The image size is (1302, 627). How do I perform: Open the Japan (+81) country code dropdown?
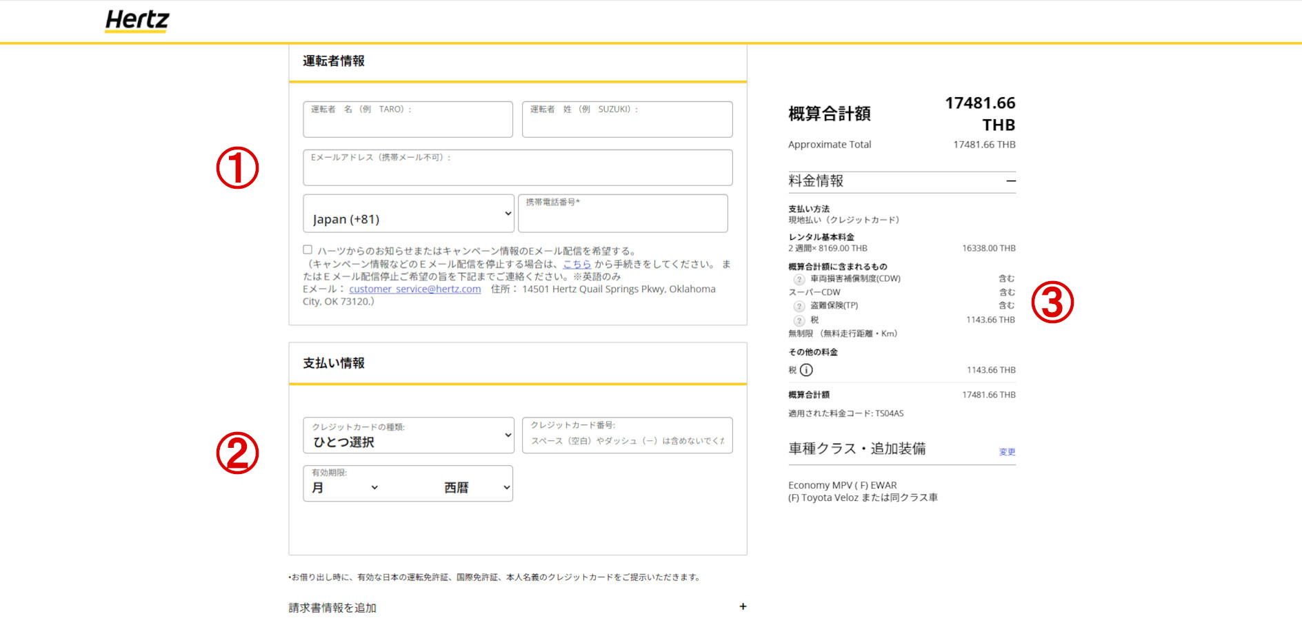[408, 214]
